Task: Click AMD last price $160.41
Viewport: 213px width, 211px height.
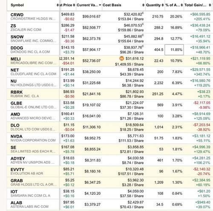Action: click(x=68, y=114)
